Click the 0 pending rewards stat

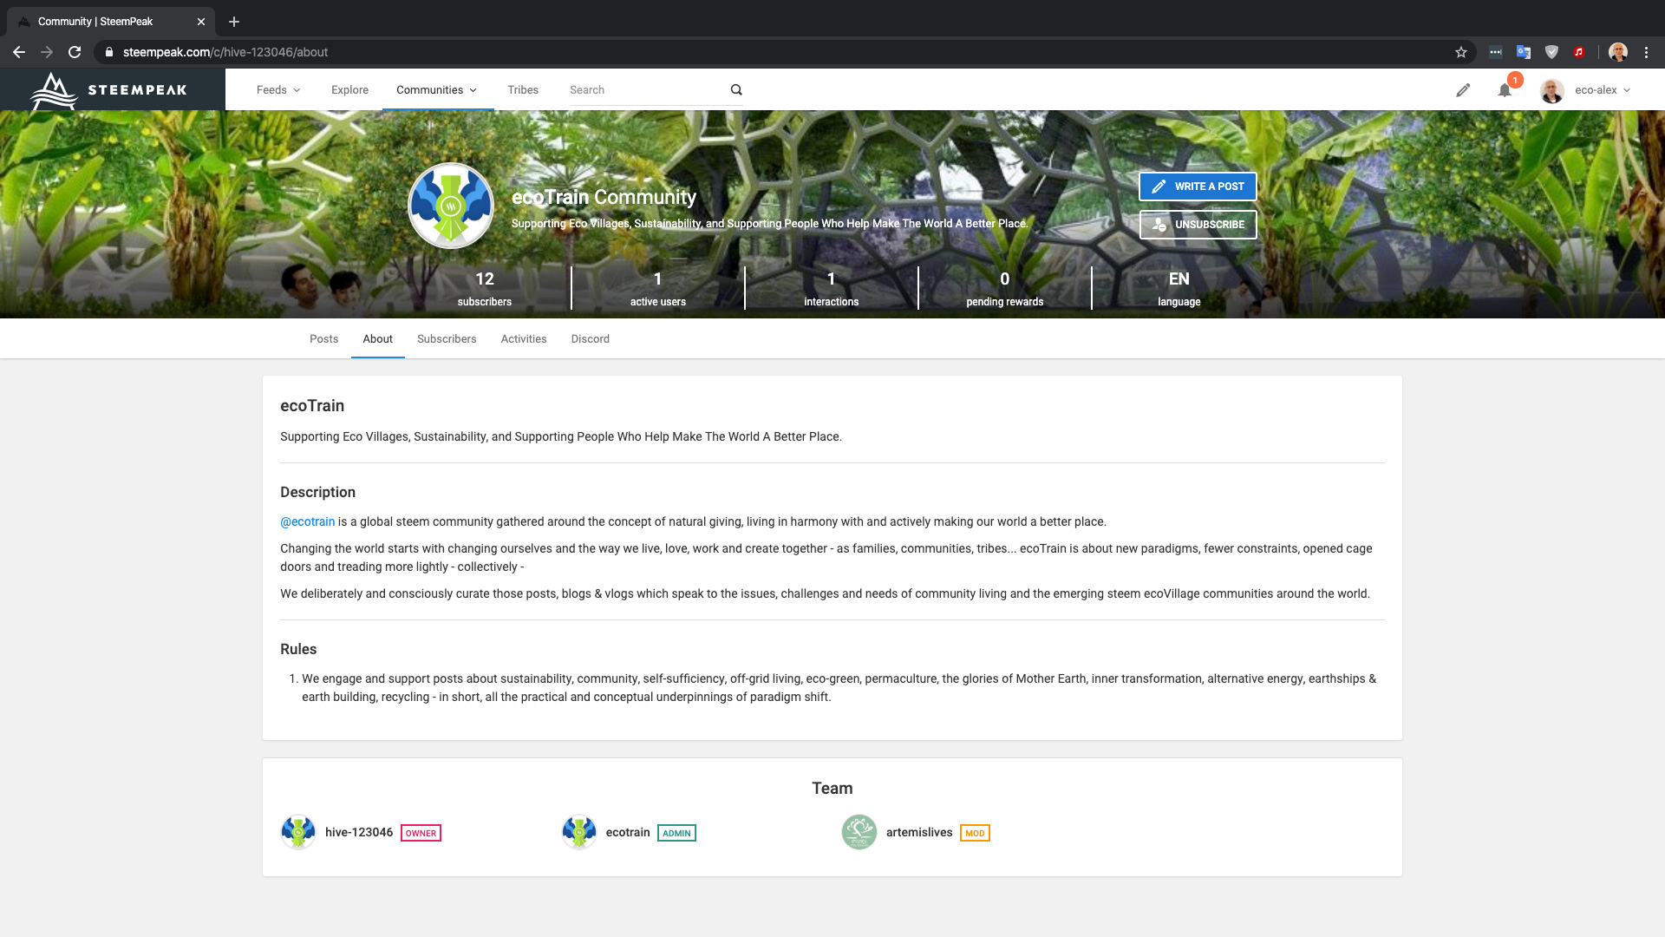[x=1005, y=288]
